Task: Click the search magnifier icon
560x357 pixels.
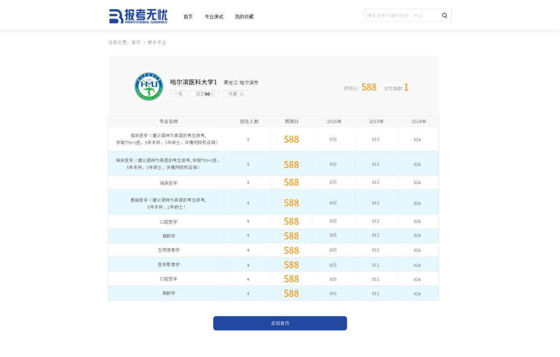Action: (444, 15)
